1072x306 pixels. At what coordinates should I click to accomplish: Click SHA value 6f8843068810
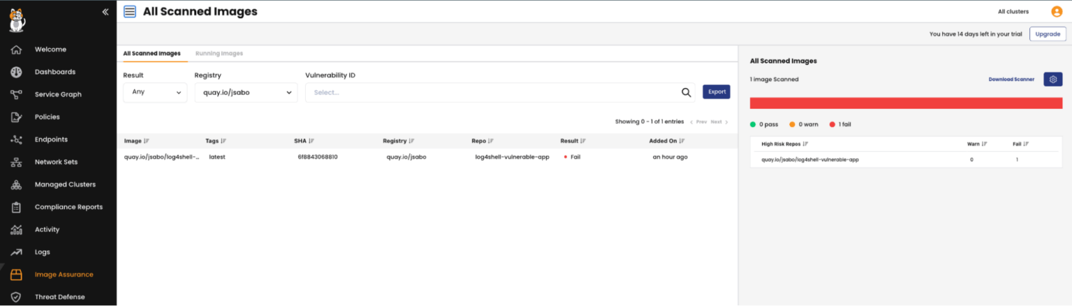pos(318,157)
